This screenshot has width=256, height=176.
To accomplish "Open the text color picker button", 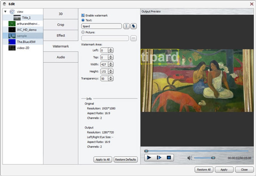I will (133, 26).
